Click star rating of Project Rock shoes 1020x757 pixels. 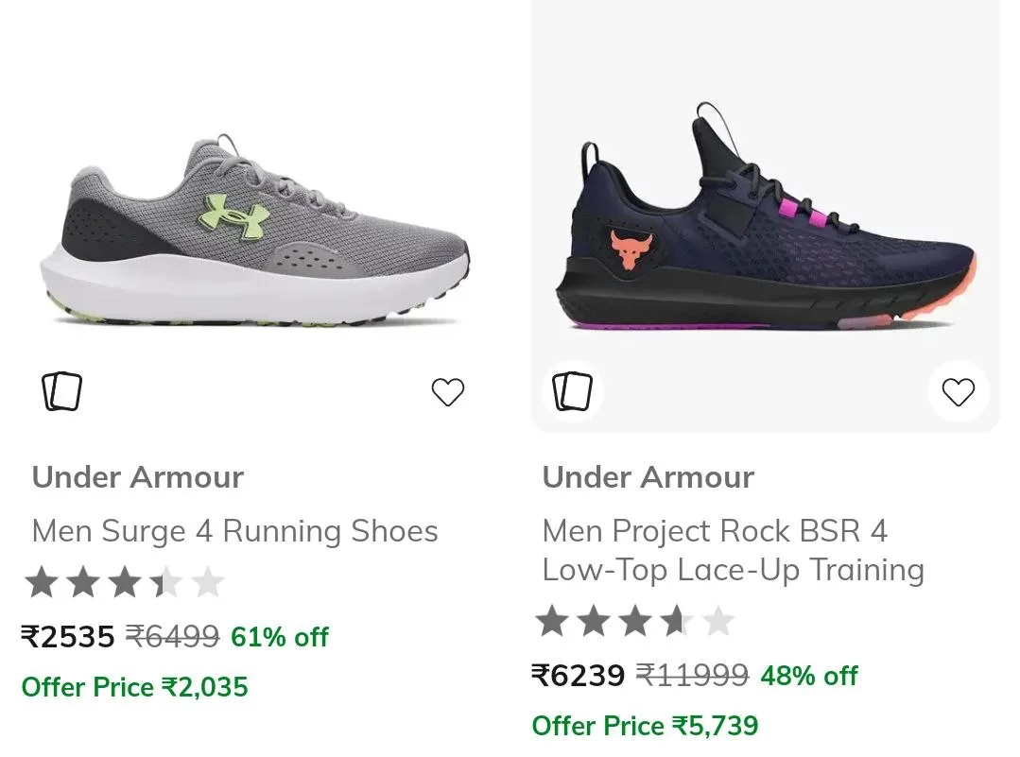tap(635, 621)
